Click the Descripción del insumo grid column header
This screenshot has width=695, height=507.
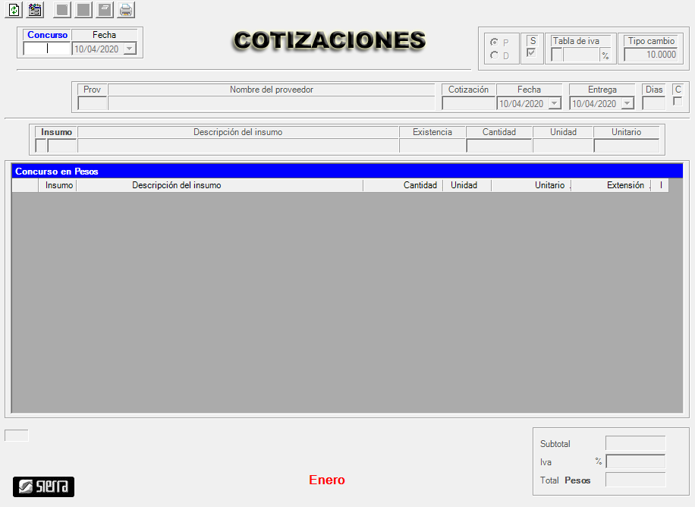coord(177,185)
